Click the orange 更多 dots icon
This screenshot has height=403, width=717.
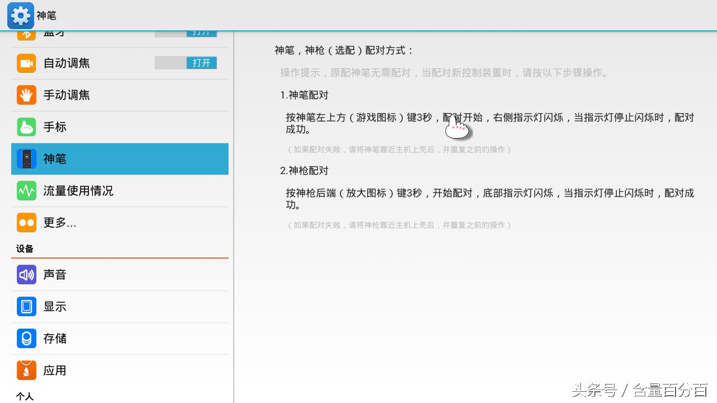26,222
